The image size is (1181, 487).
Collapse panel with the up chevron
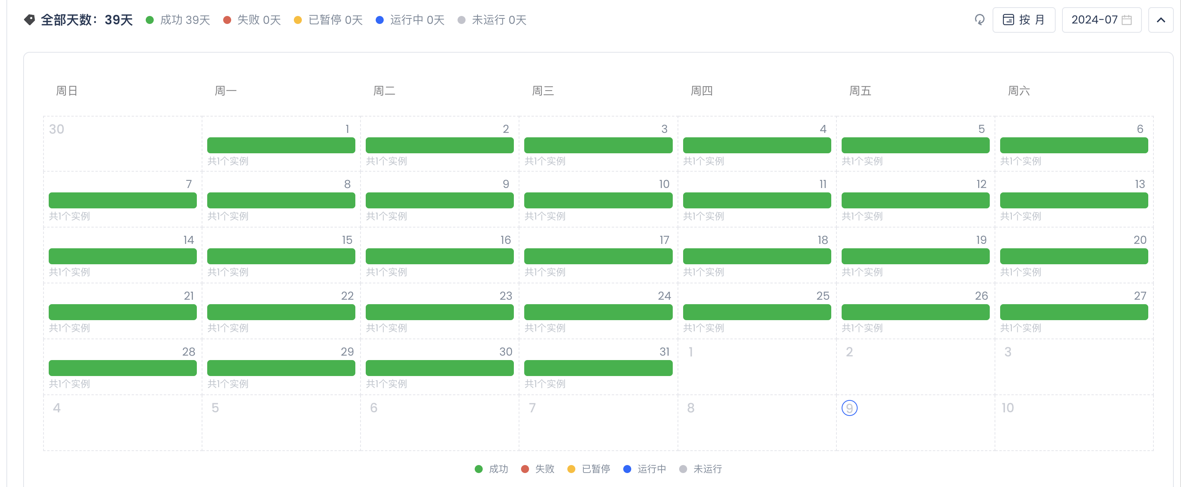coord(1160,20)
